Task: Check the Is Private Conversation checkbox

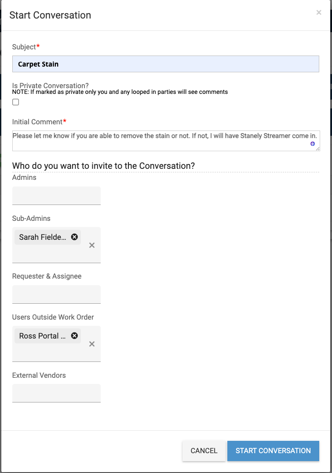Action: 16,102
